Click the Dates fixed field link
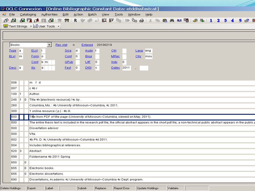255x191 pixels. coord(116,68)
